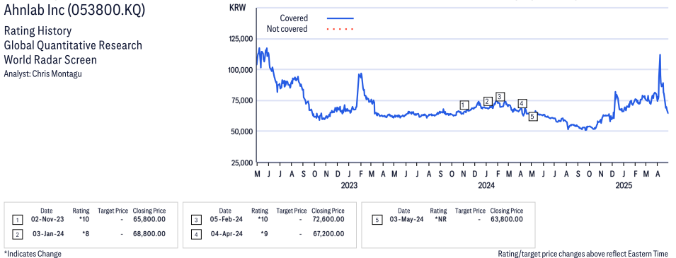Click the 2024 year label on x-axis

pyautogui.click(x=486, y=186)
